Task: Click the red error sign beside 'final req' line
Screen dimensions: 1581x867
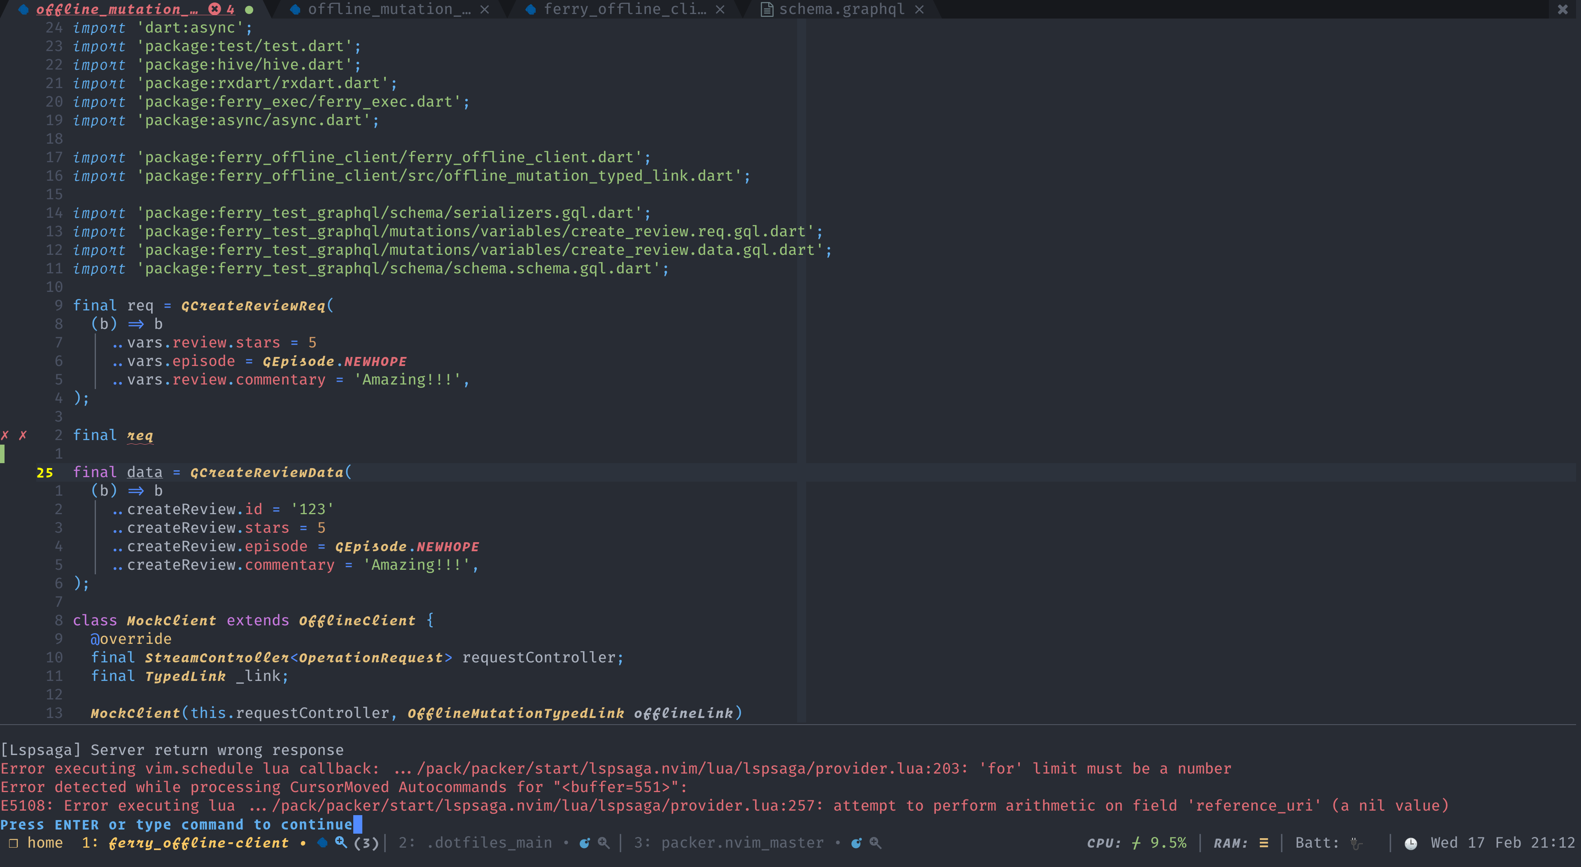Action: (x=23, y=435)
